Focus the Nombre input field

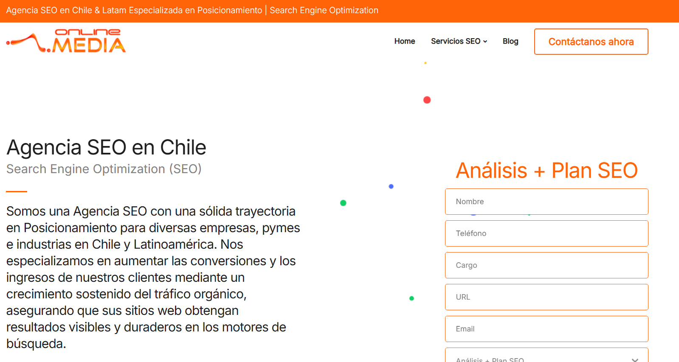546,202
